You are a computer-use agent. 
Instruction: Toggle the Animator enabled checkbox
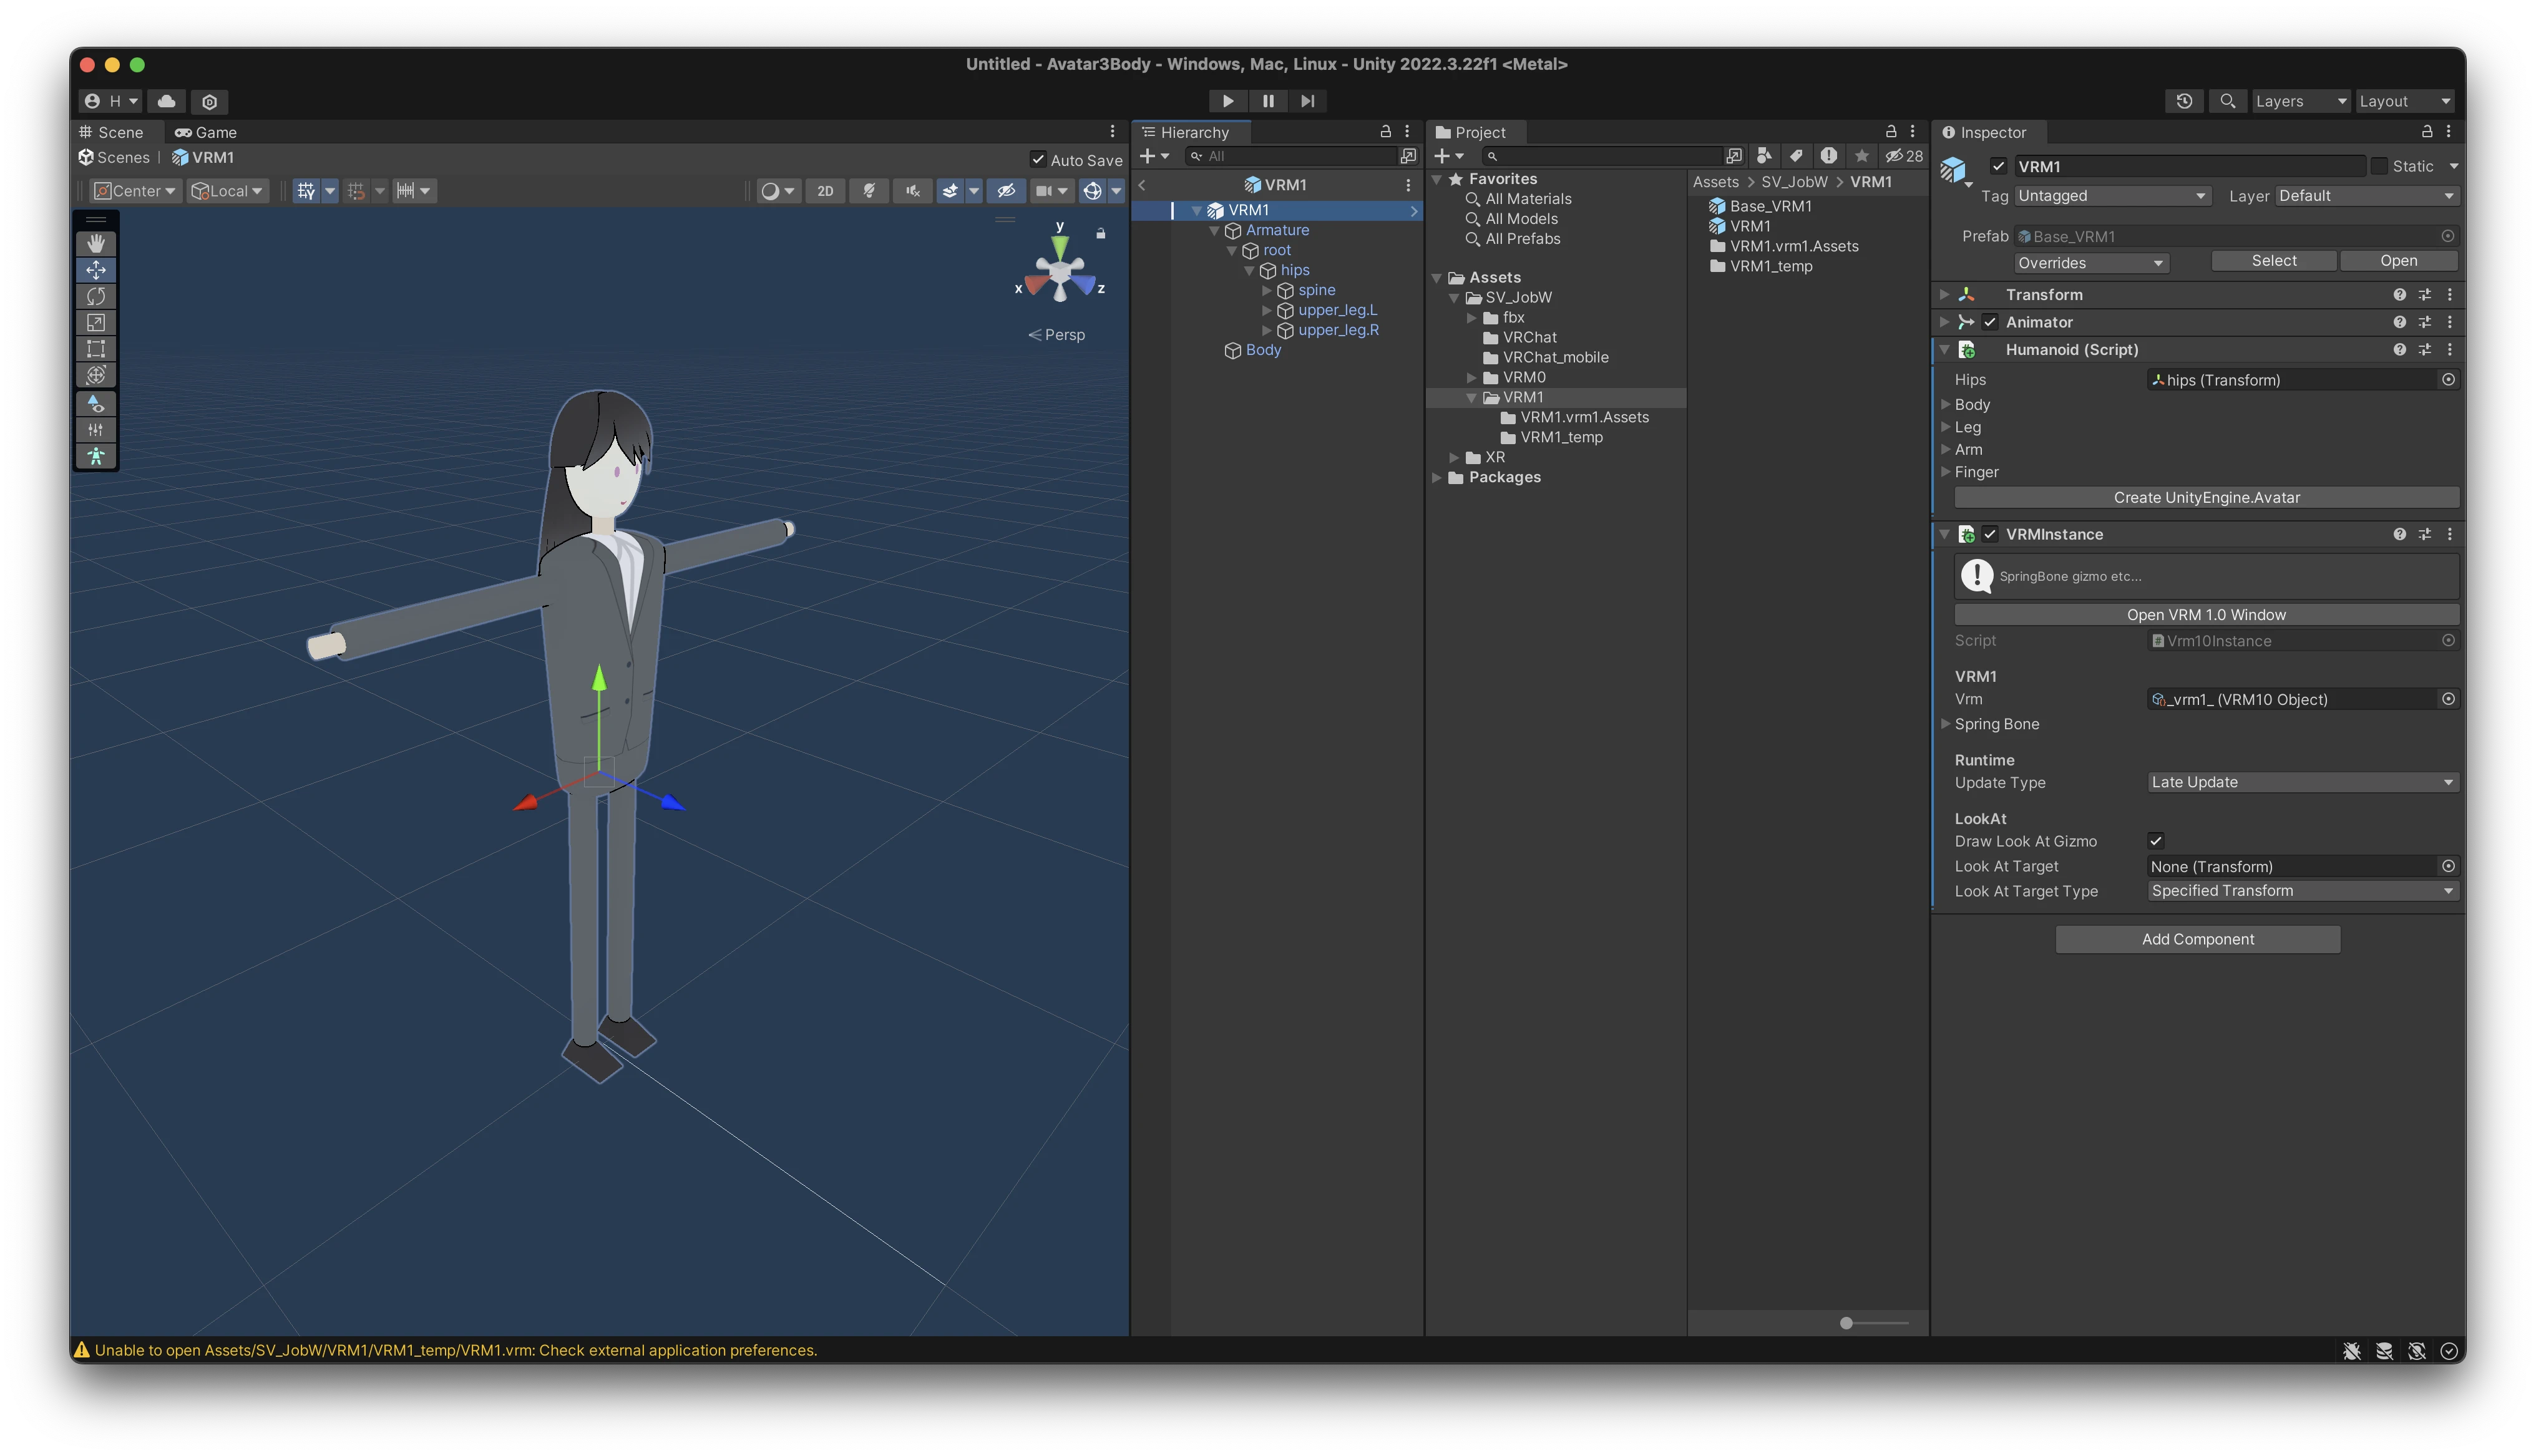[1990, 322]
